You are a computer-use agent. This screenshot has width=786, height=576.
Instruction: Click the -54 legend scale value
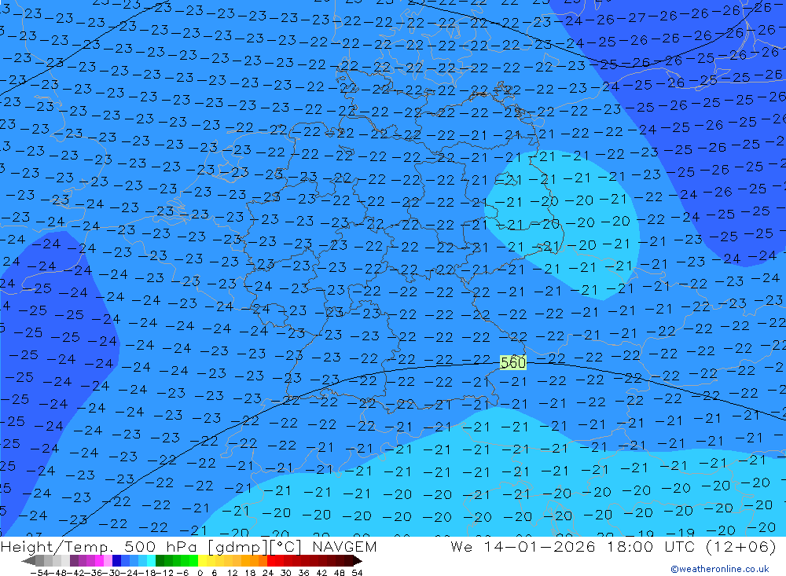pyautogui.click(x=38, y=573)
